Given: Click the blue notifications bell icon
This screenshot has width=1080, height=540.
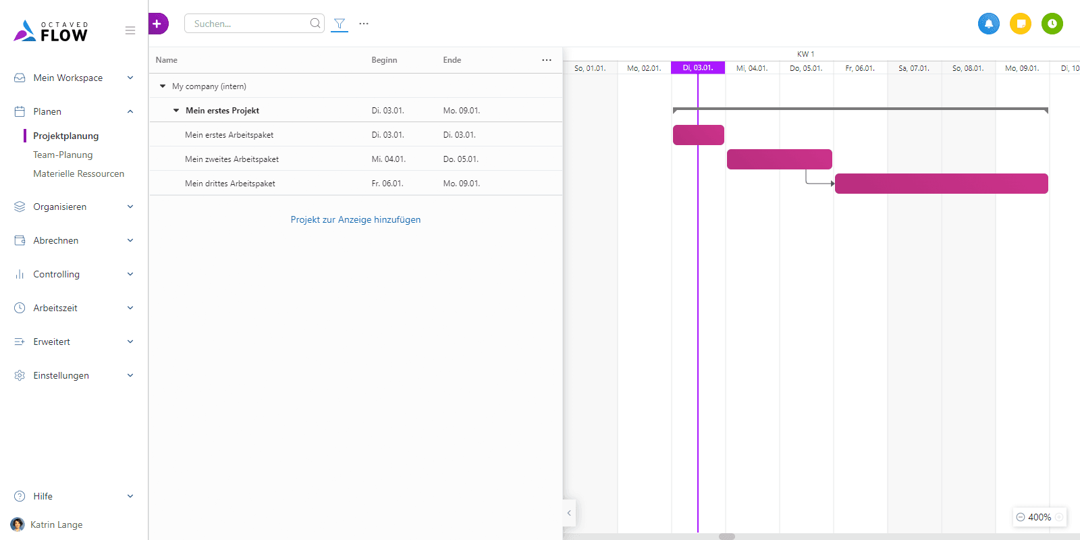Looking at the screenshot, I should tap(988, 24).
